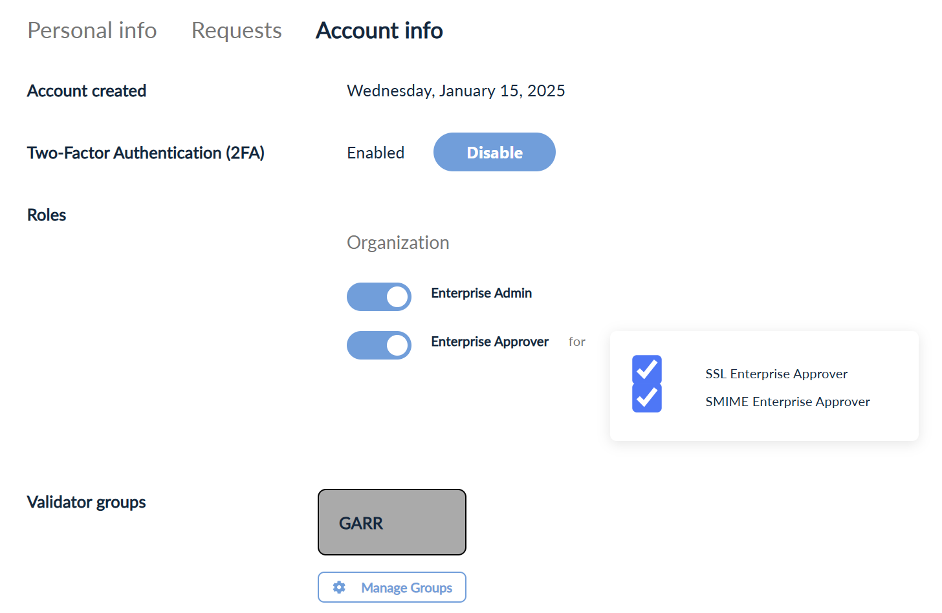The image size is (942, 613).
Task: Click the 'Organization' heading
Action: 398,242
